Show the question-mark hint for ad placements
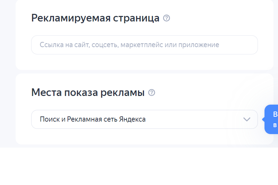278x185 pixels. [x=152, y=92]
